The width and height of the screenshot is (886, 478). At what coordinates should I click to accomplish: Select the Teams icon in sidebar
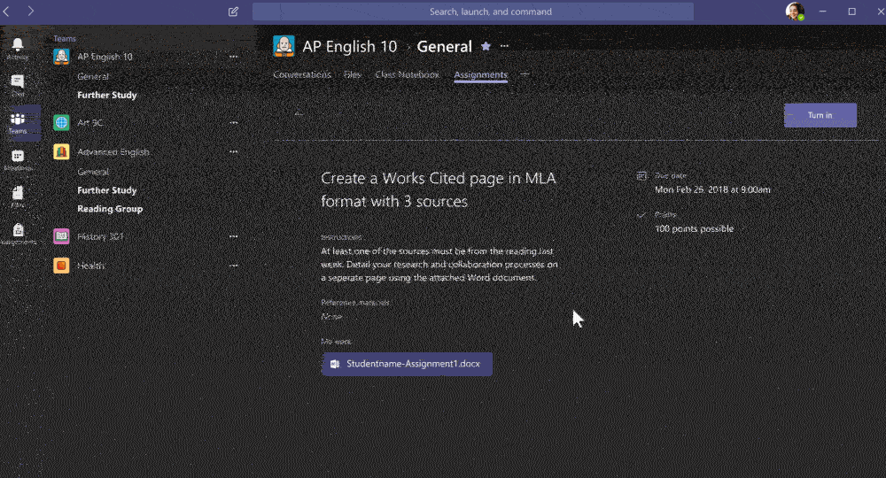coord(18,122)
